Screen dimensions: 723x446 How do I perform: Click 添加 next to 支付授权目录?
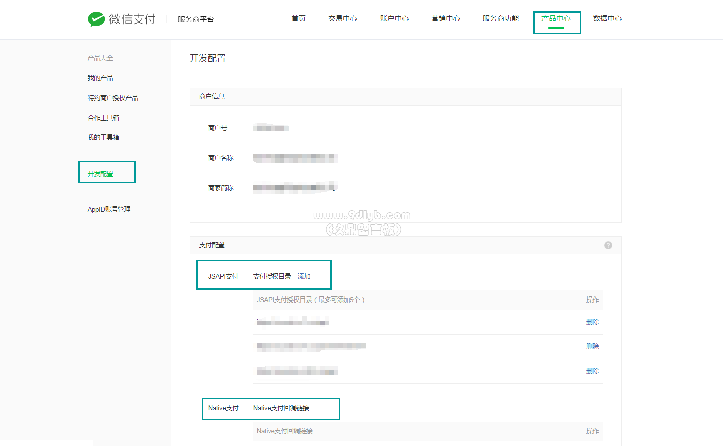(304, 276)
